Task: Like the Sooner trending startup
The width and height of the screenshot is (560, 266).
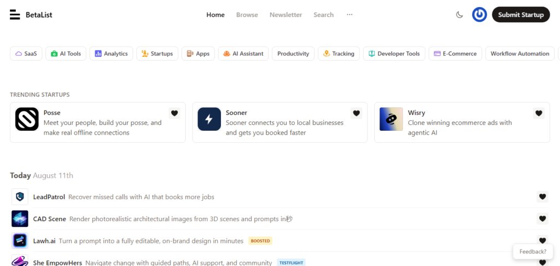Action: [x=357, y=113]
